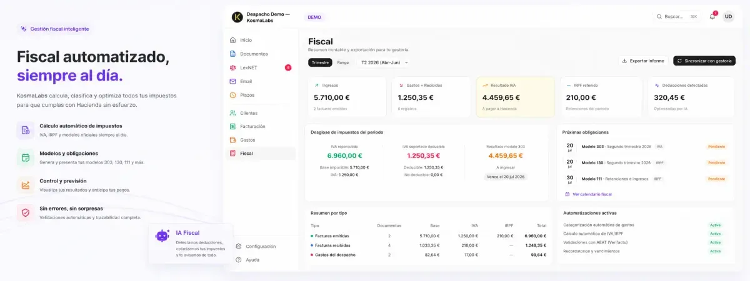The image size is (750, 281).
Task: Click Activa badge for Categorización automática de gastos
Action: [x=715, y=225]
